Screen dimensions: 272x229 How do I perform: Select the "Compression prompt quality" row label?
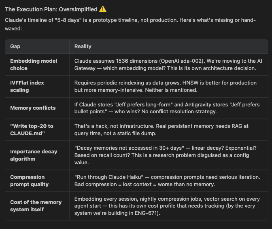point(29,180)
